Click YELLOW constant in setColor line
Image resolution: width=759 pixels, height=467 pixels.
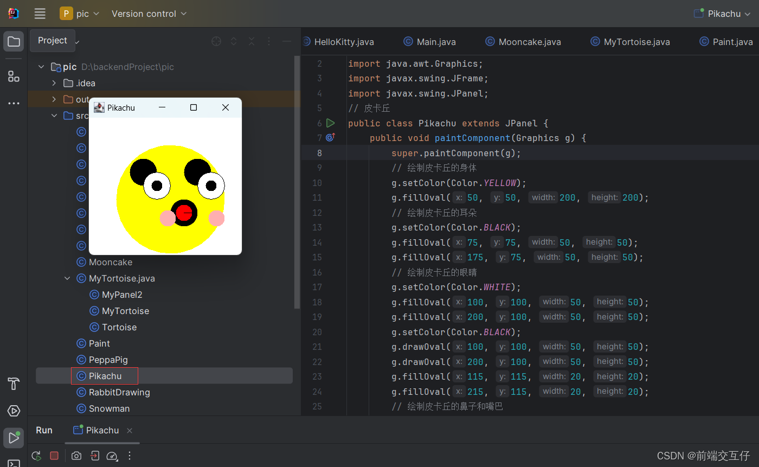[499, 183]
